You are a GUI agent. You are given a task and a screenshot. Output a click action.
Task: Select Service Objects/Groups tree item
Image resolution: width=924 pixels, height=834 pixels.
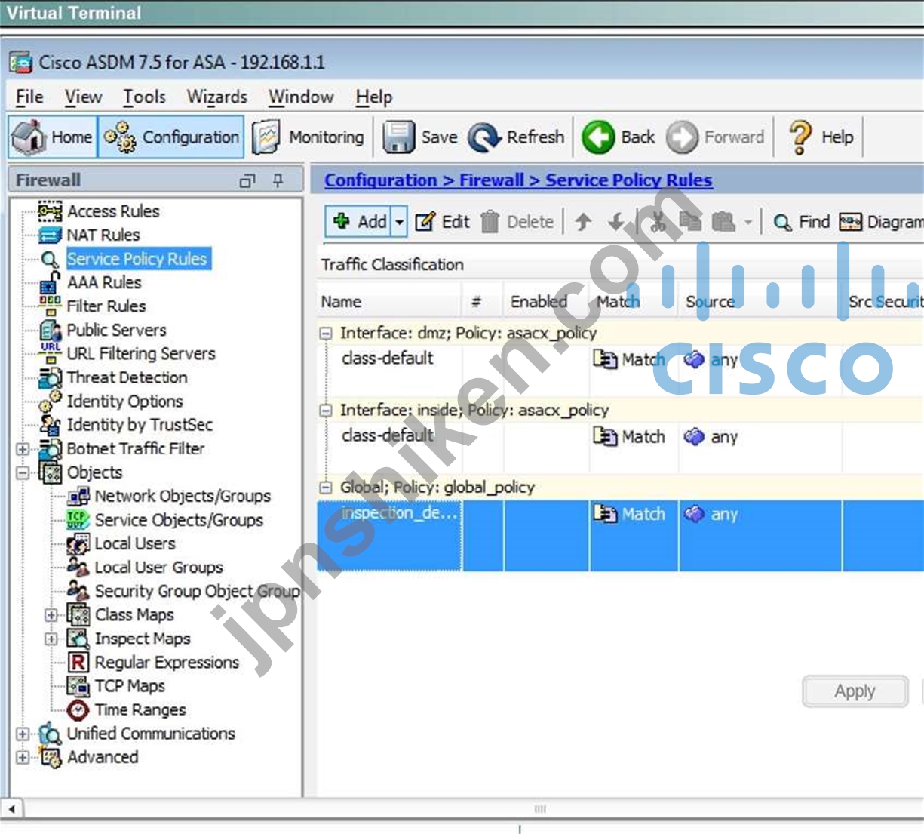click(179, 520)
